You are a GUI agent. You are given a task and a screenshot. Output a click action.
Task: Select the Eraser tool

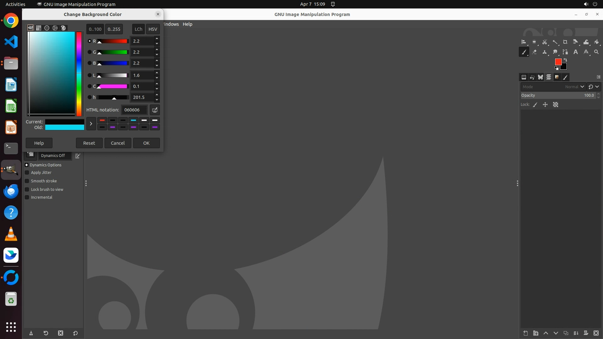click(534, 52)
